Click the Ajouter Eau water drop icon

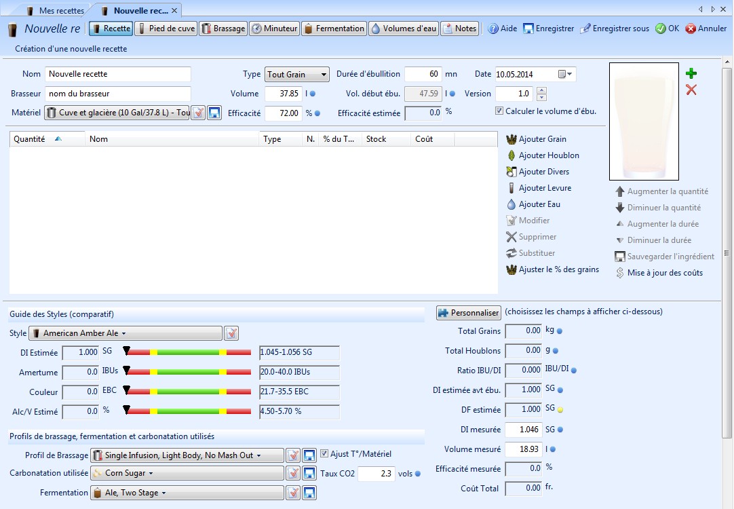point(511,204)
